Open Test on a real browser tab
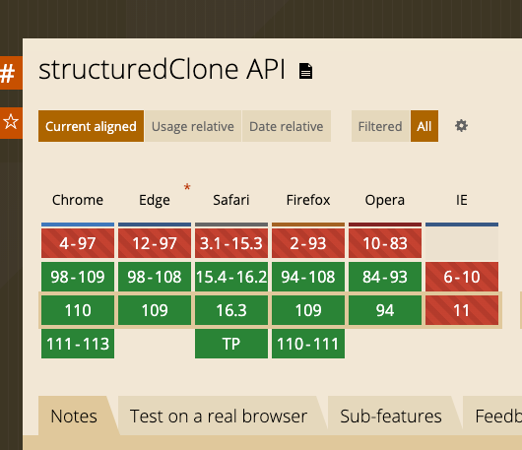This screenshot has height=450, width=522. tap(219, 417)
